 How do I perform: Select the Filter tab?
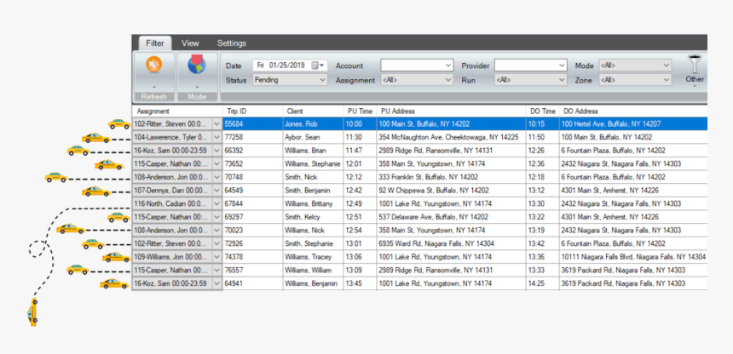pyautogui.click(x=154, y=43)
